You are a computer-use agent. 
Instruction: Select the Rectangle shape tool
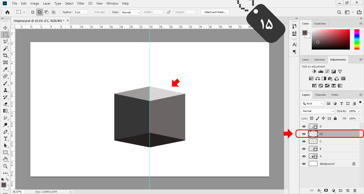click(5, 152)
